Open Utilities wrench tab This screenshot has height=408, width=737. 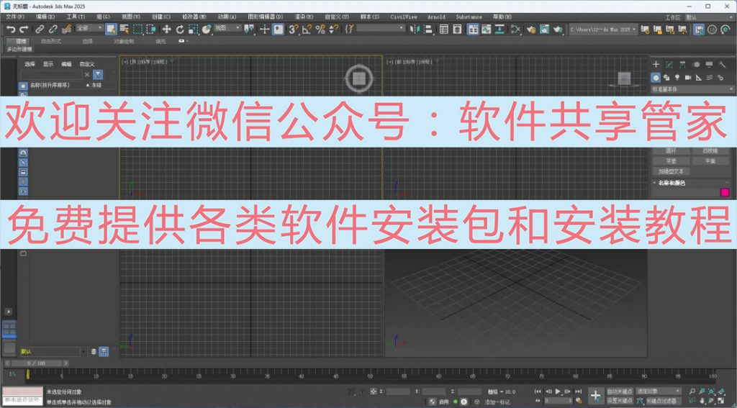point(723,64)
